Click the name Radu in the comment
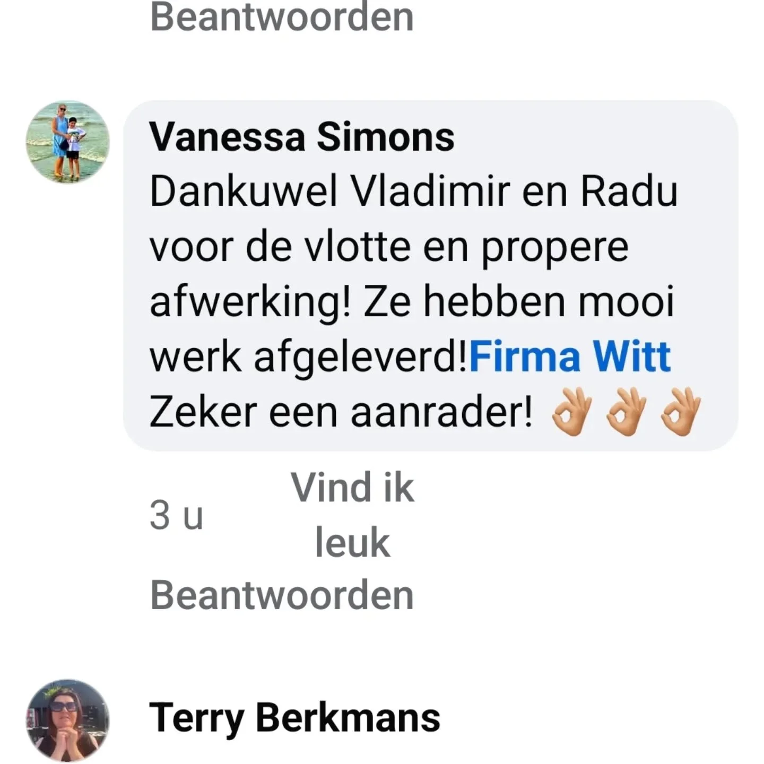Viewport: 764px width, 764px height. click(630, 192)
